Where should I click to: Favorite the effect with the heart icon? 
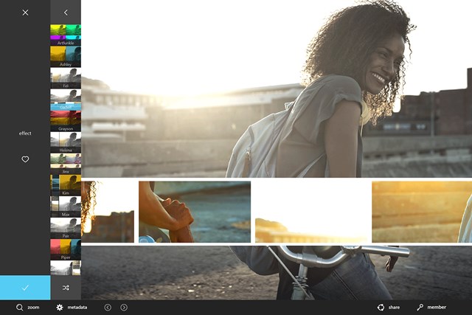click(x=25, y=159)
